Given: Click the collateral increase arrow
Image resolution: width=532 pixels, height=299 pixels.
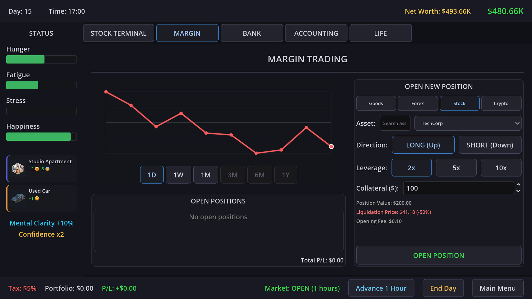Looking at the screenshot, I should [x=518, y=185].
